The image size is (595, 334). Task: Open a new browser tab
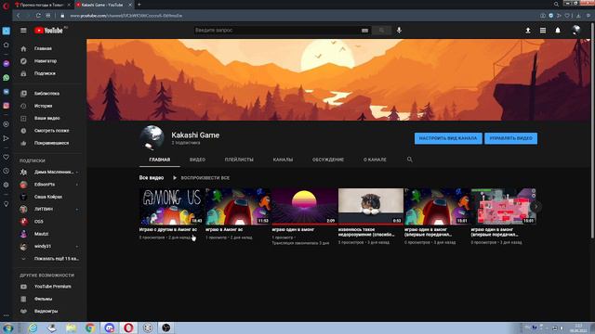point(139,5)
